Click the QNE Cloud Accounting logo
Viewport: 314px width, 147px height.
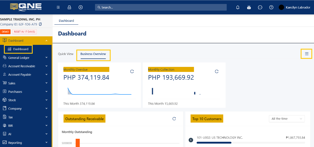click(26, 7)
